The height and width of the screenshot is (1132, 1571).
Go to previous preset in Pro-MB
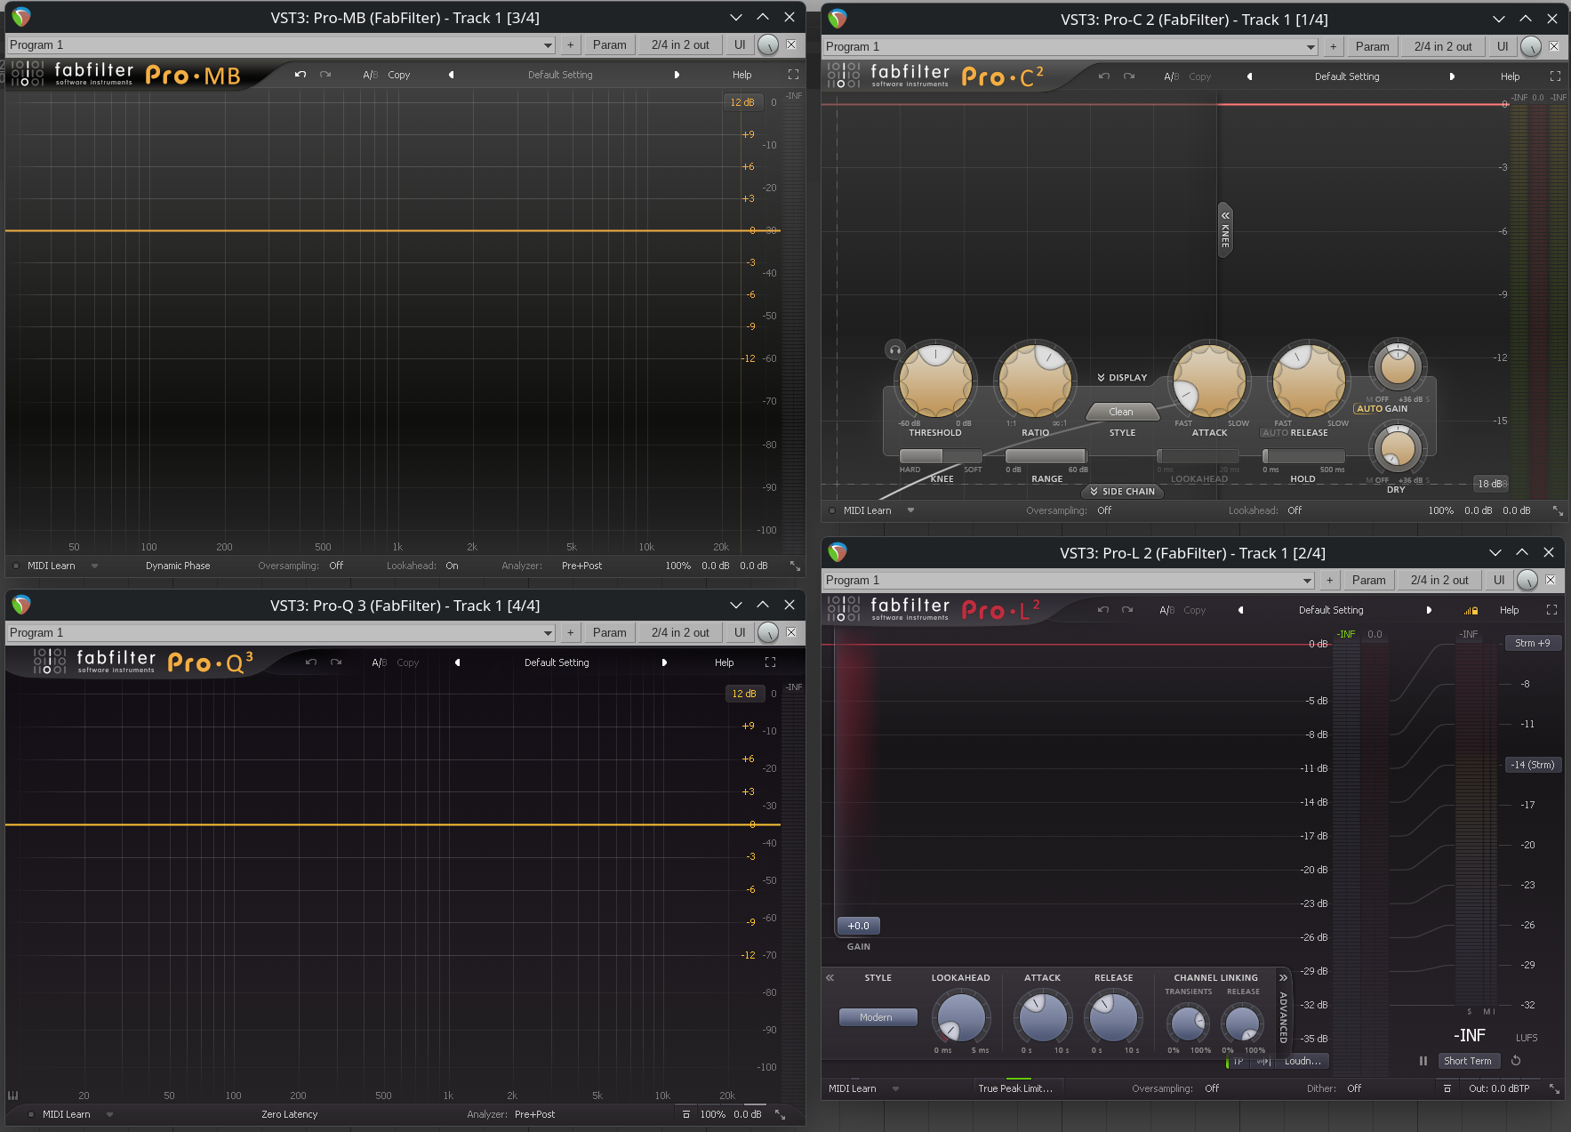451,75
